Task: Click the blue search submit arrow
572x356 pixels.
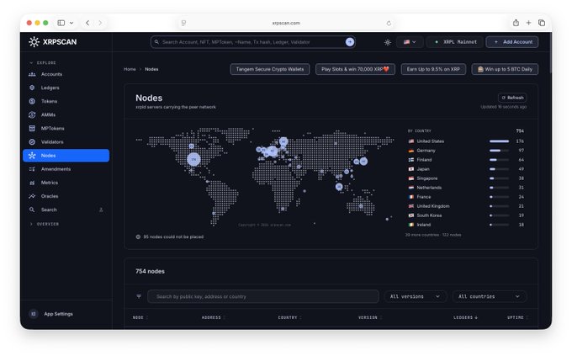Action: pos(350,42)
